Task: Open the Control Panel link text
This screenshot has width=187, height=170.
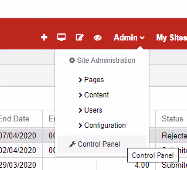Action: coord(99,144)
